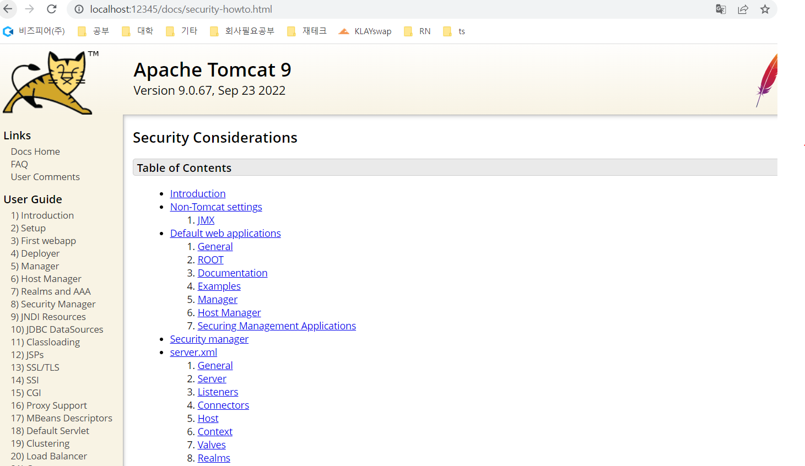Open 20) Load Balancer guide
Image resolution: width=805 pixels, height=466 pixels.
click(x=49, y=456)
